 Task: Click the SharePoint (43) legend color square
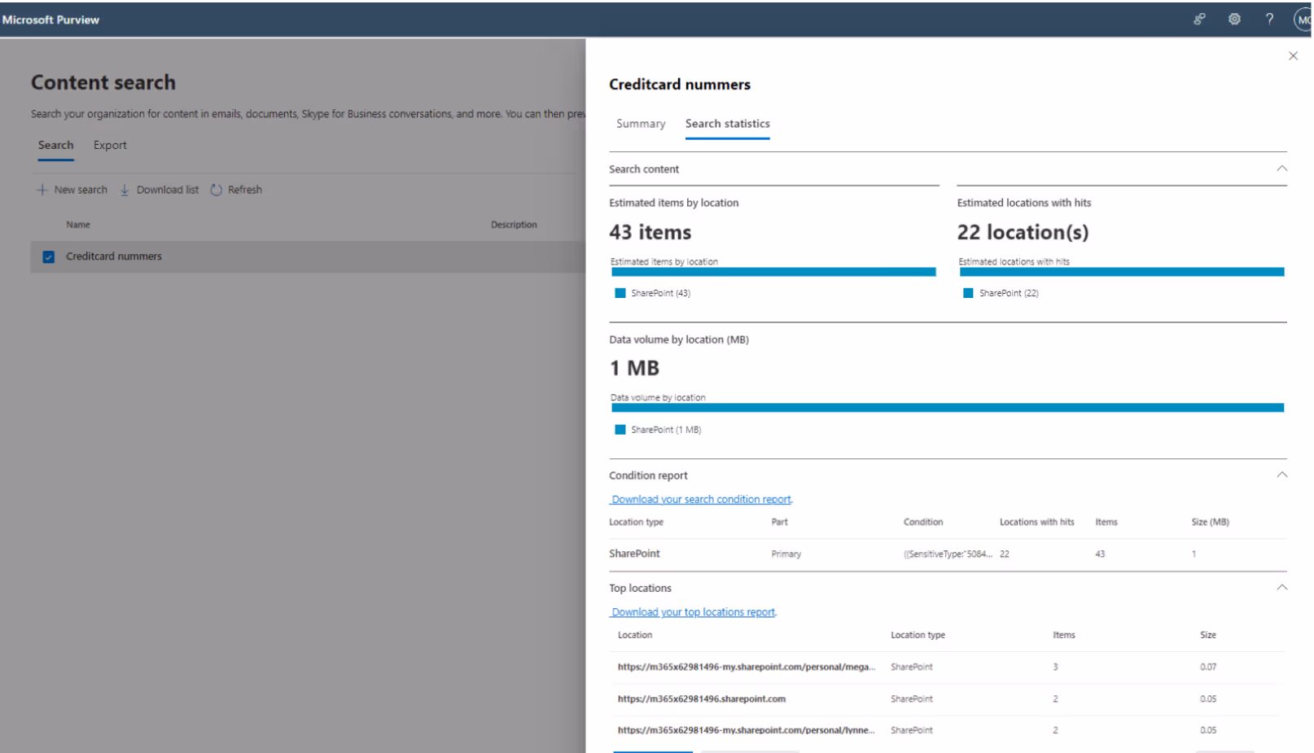coord(620,293)
